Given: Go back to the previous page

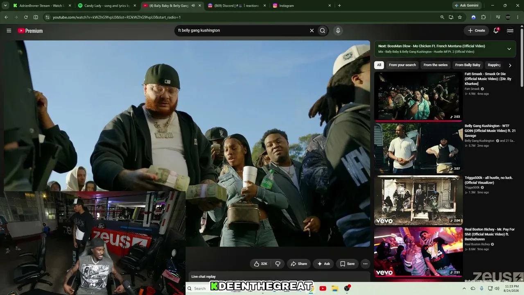Looking at the screenshot, I should [6, 17].
